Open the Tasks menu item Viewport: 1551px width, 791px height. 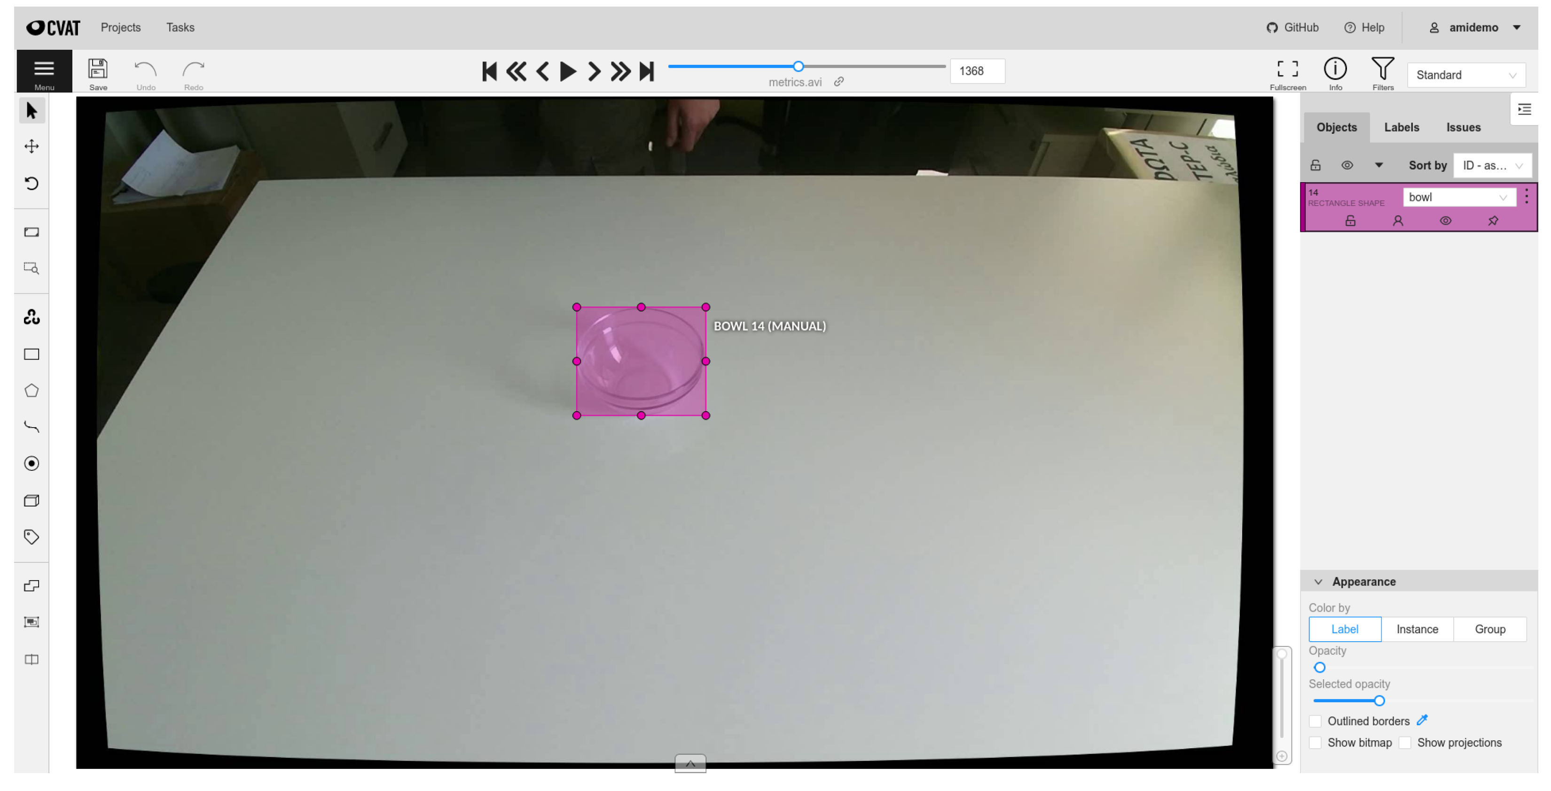point(180,28)
